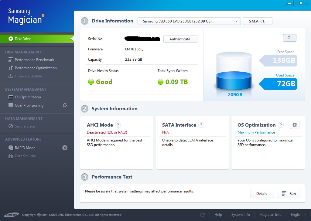Open Performance Benchmark page
The height and width of the screenshot is (221, 311).
(x=34, y=60)
